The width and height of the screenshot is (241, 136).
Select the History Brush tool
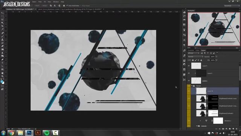(2, 43)
